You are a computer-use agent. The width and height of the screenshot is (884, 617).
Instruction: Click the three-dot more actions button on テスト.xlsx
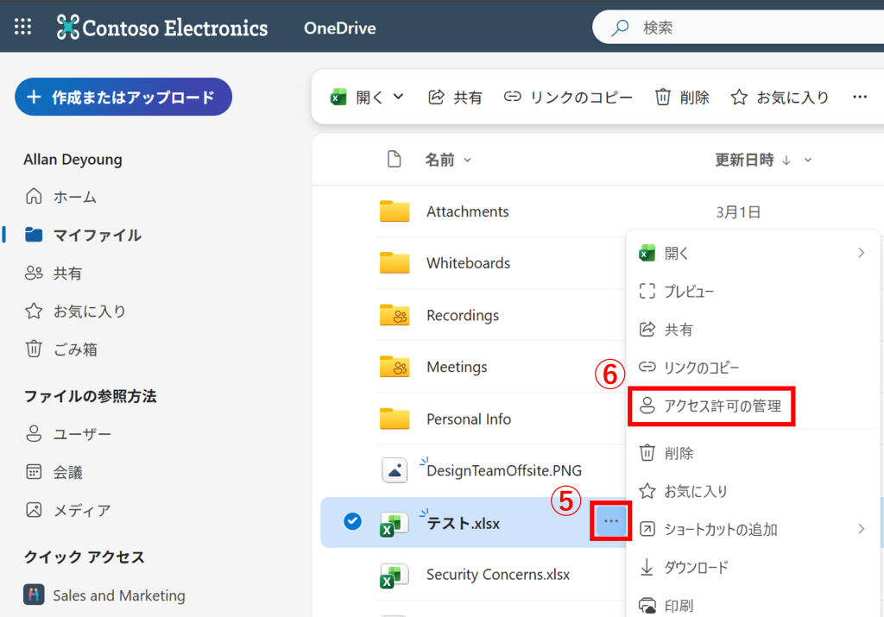611,522
